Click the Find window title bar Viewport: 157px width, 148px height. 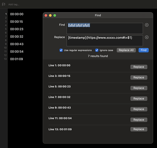(x=98, y=15)
